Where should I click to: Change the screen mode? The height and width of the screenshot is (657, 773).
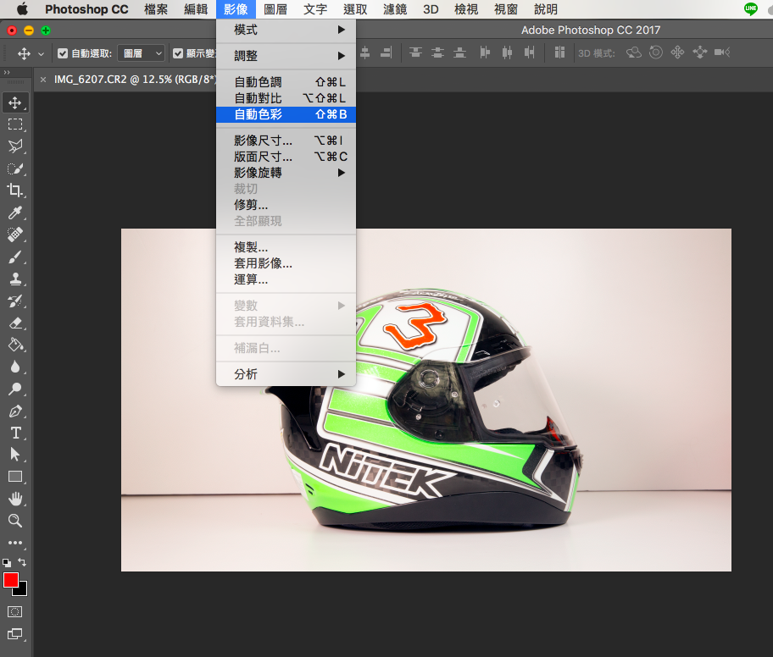point(14,634)
